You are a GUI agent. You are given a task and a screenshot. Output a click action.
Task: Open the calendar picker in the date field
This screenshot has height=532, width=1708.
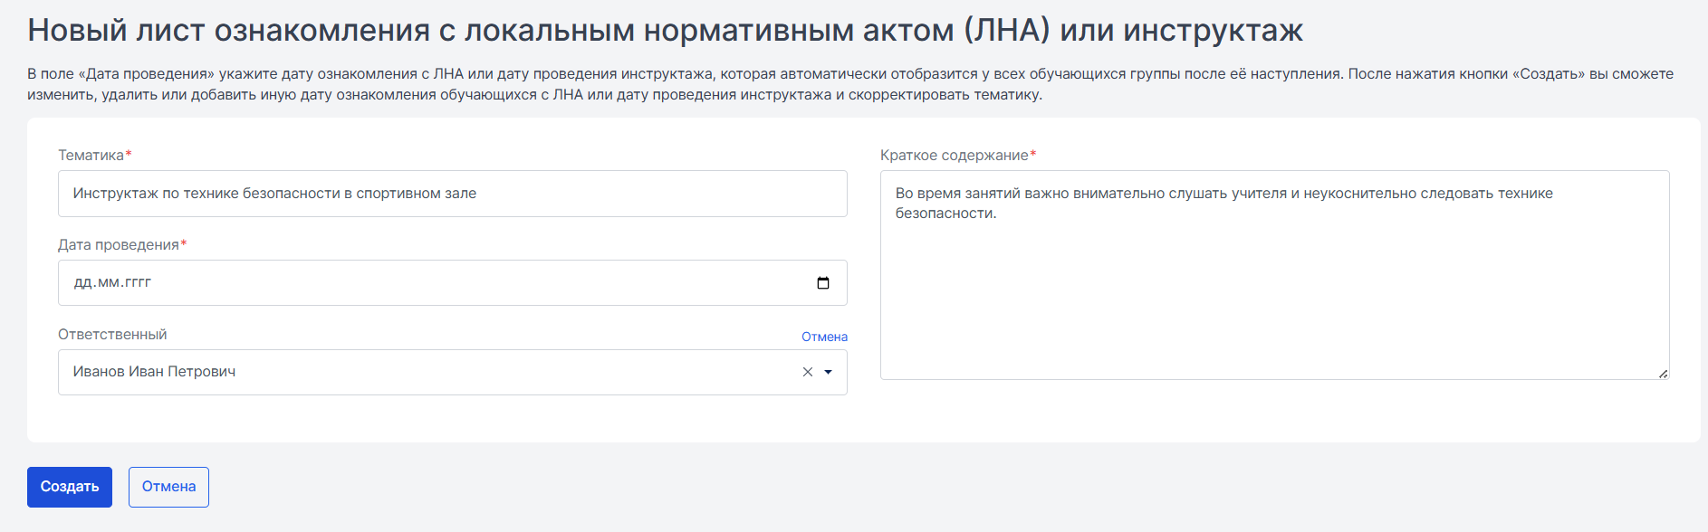click(x=823, y=283)
